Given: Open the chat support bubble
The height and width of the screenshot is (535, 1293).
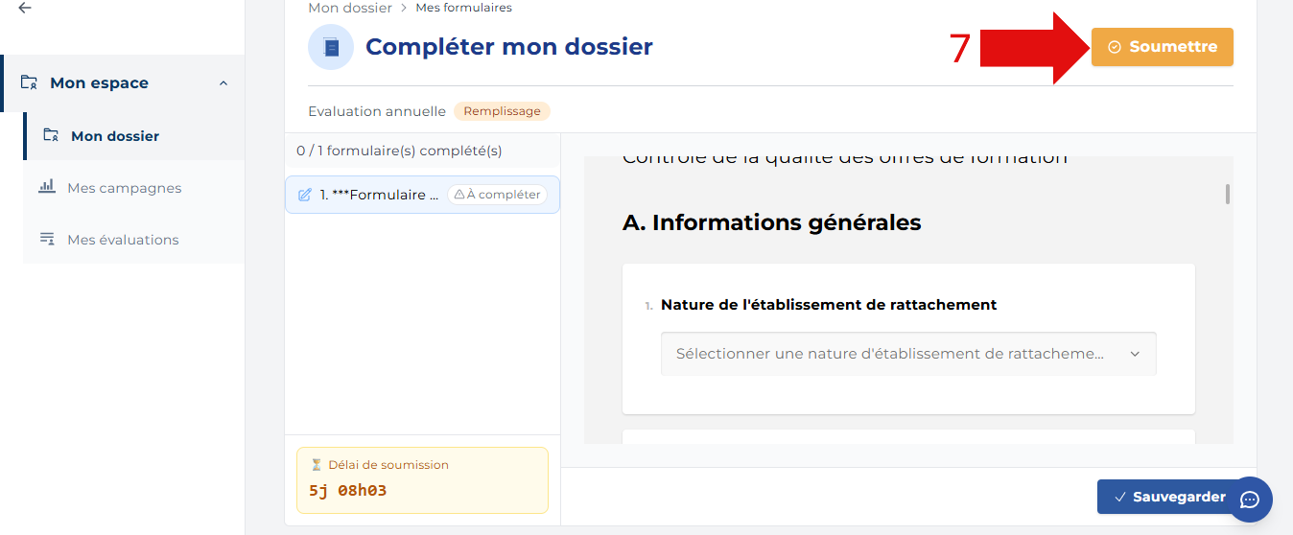Looking at the screenshot, I should [x=1250, y=500].
